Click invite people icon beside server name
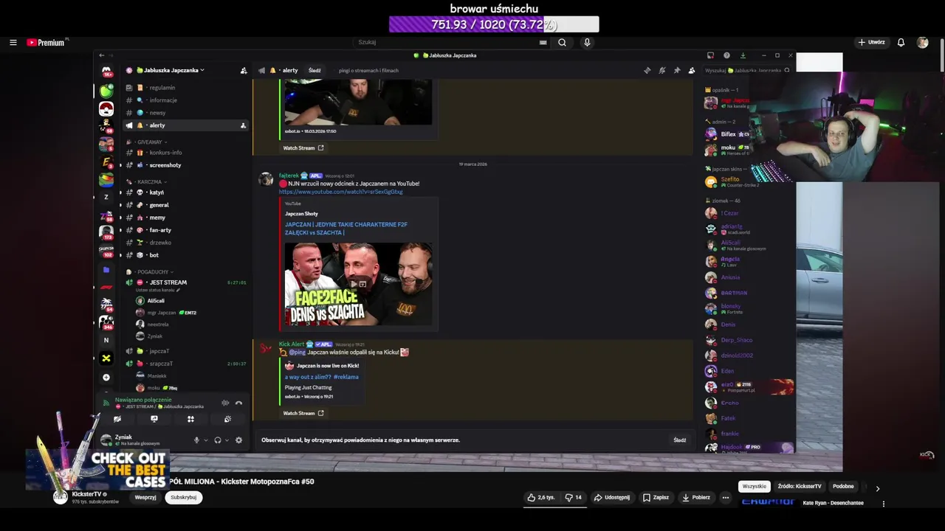This screenshot has height=531, width=945. point(244,70)
